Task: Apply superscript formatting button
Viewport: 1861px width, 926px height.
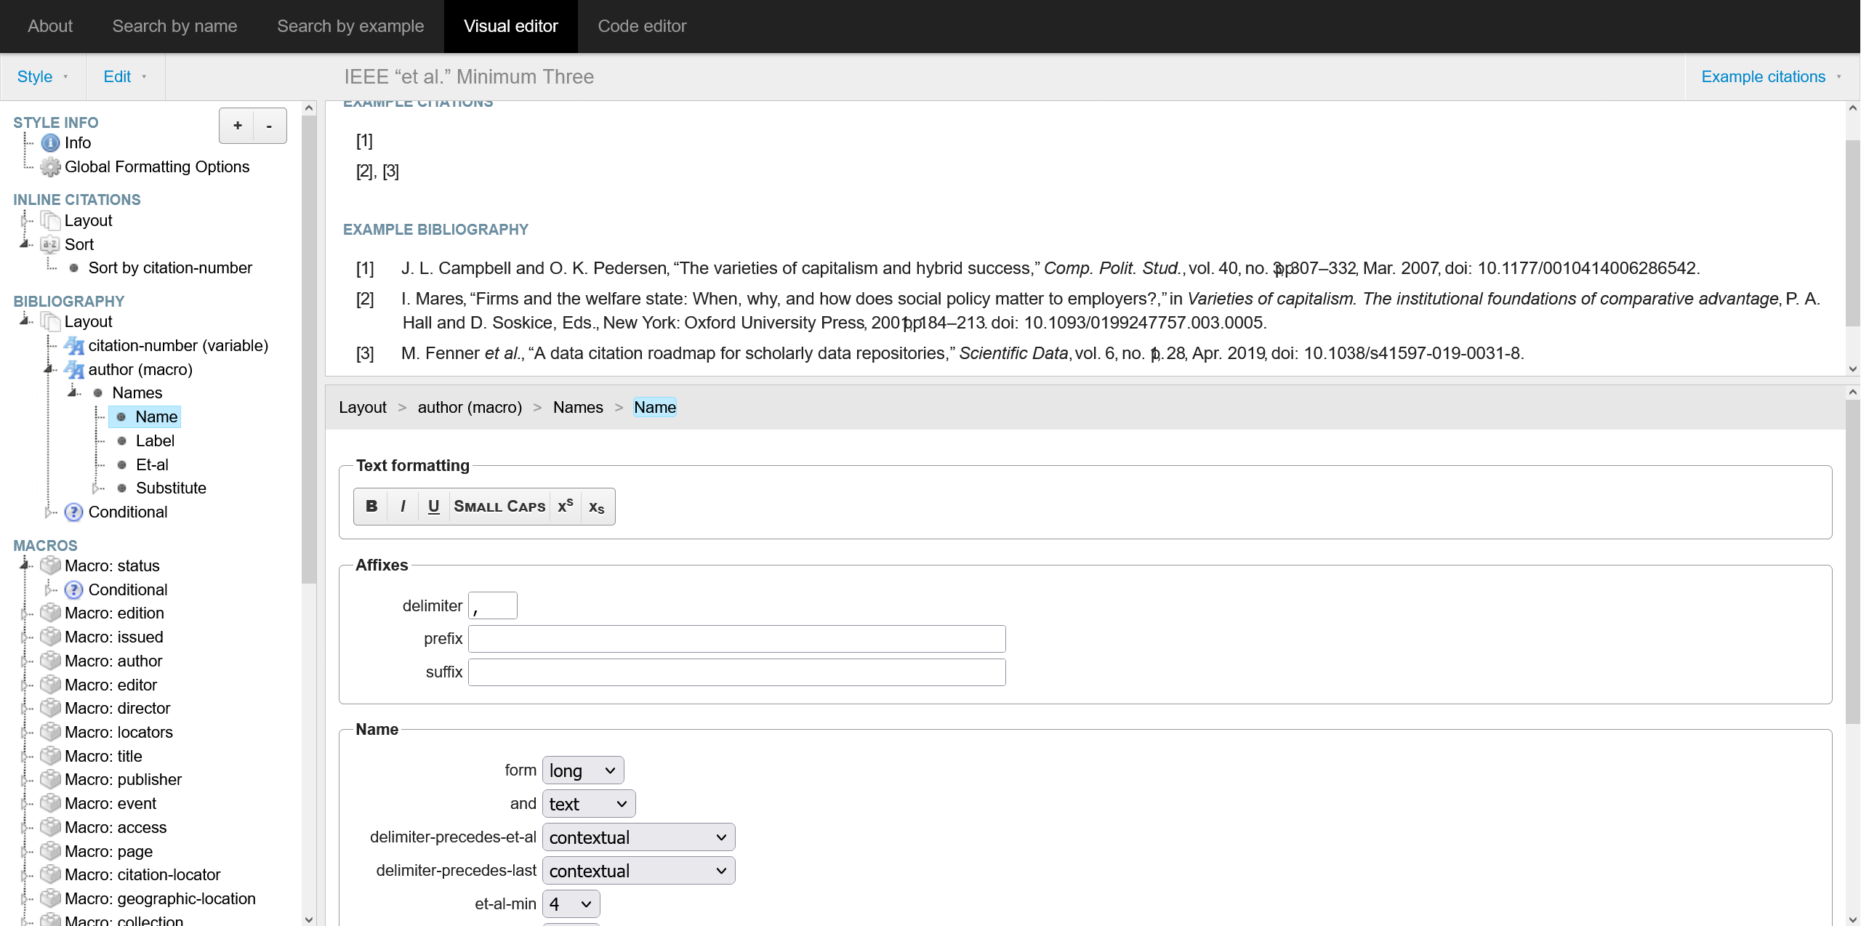Action: [x=565, y=507]
